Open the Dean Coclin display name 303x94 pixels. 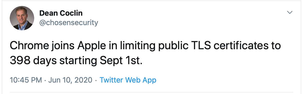pyautogui.click(x=61, y=13)
